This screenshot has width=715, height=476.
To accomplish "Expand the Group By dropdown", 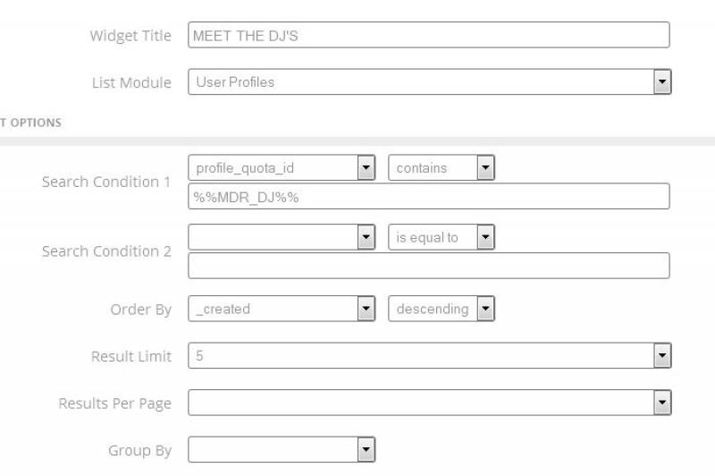I will pyautogui.click(x=282, y=450).
